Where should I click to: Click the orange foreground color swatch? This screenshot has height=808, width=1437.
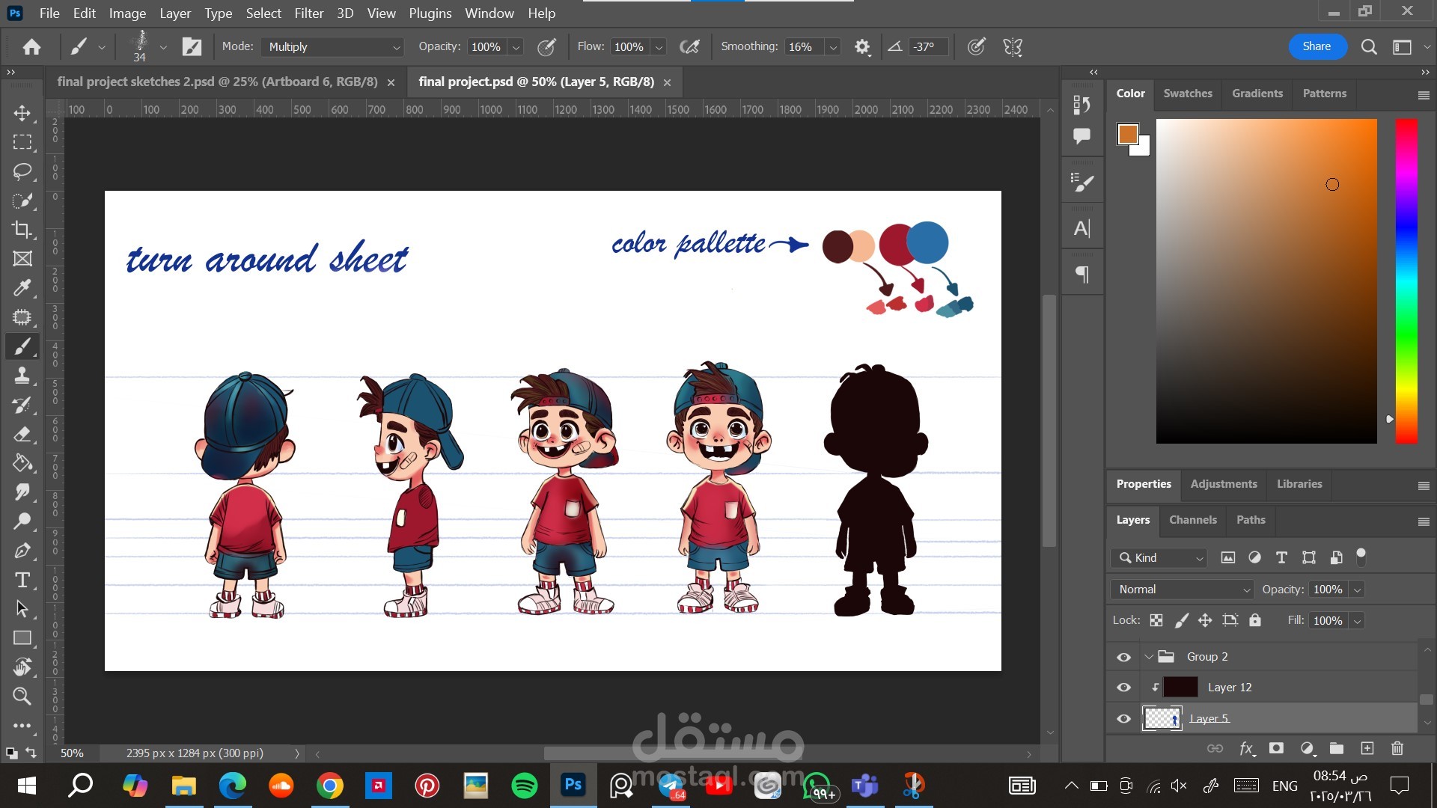1127,134
